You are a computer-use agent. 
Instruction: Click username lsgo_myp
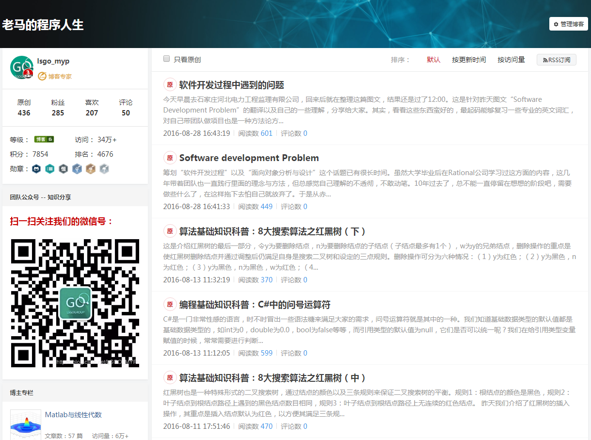[53, 61]
